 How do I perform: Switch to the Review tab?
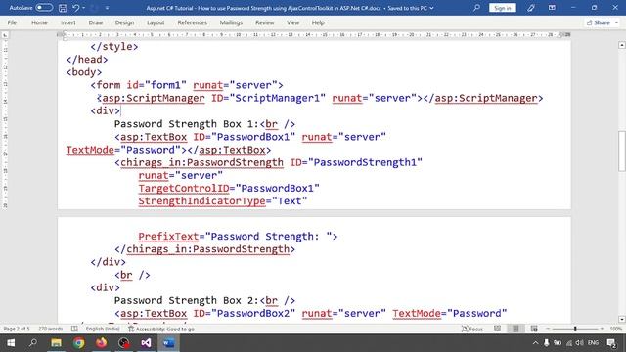click(x=265, y=22)
